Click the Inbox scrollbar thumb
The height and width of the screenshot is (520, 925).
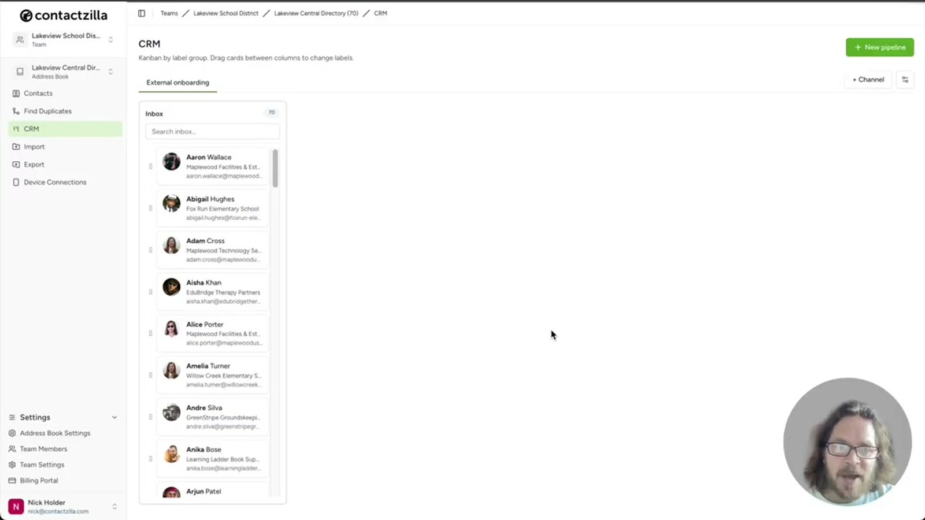click(275, 168)
